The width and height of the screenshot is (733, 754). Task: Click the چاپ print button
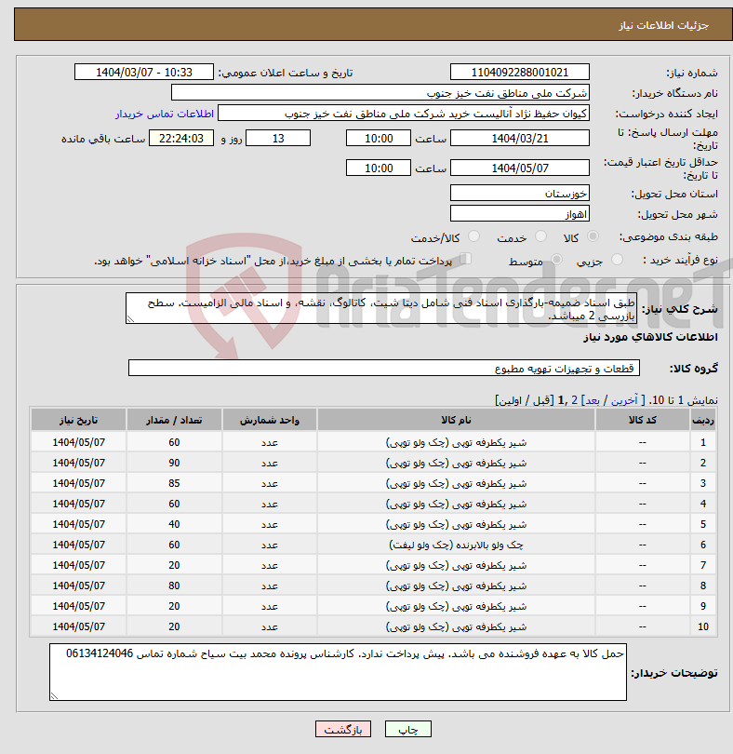point(408,729)
